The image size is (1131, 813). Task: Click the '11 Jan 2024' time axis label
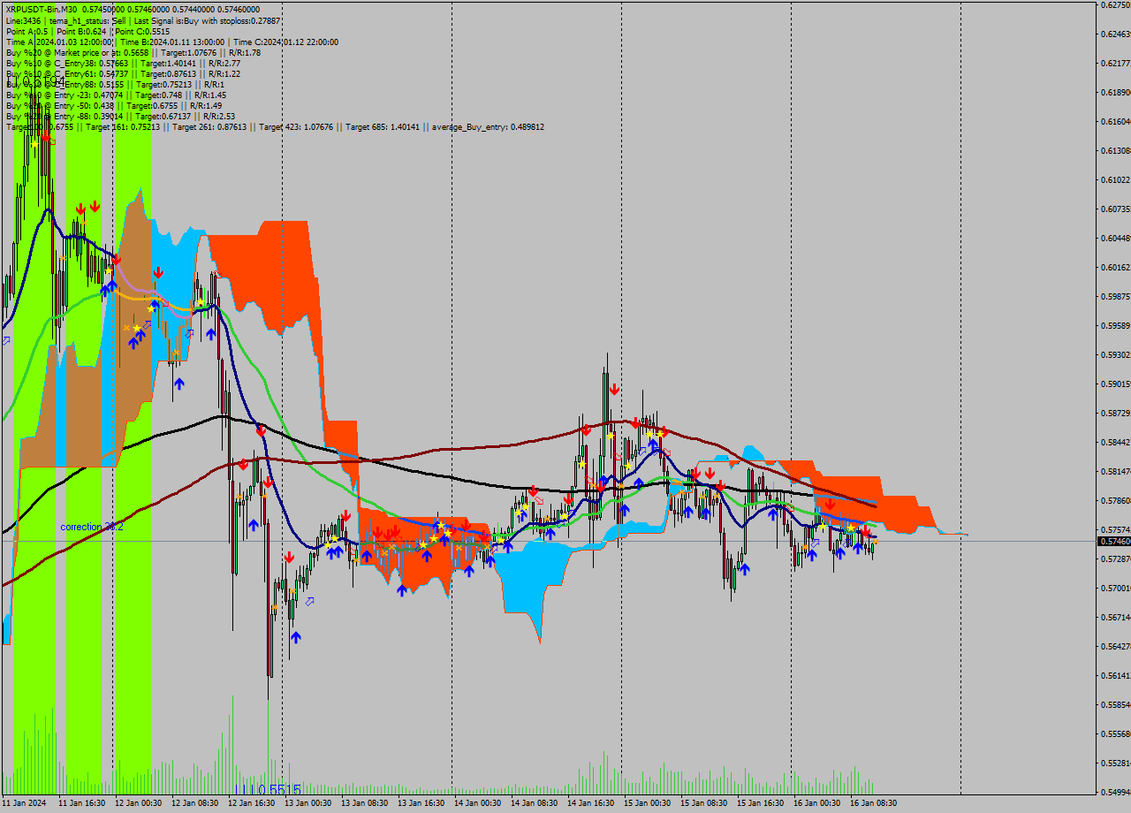(24, 803)
